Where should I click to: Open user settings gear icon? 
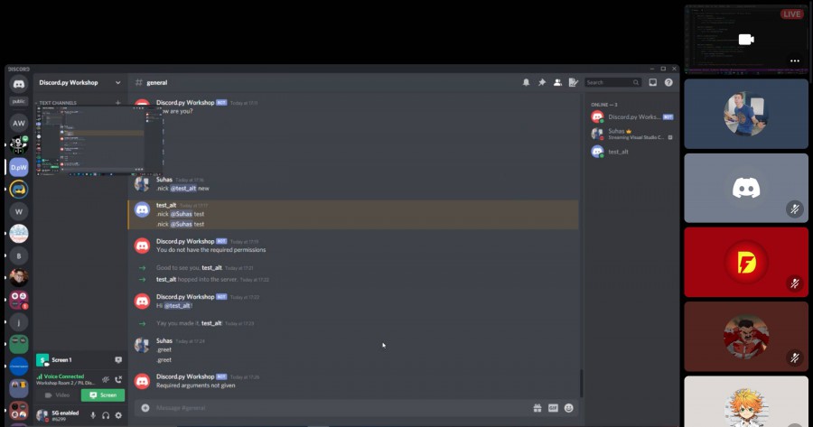118,415
